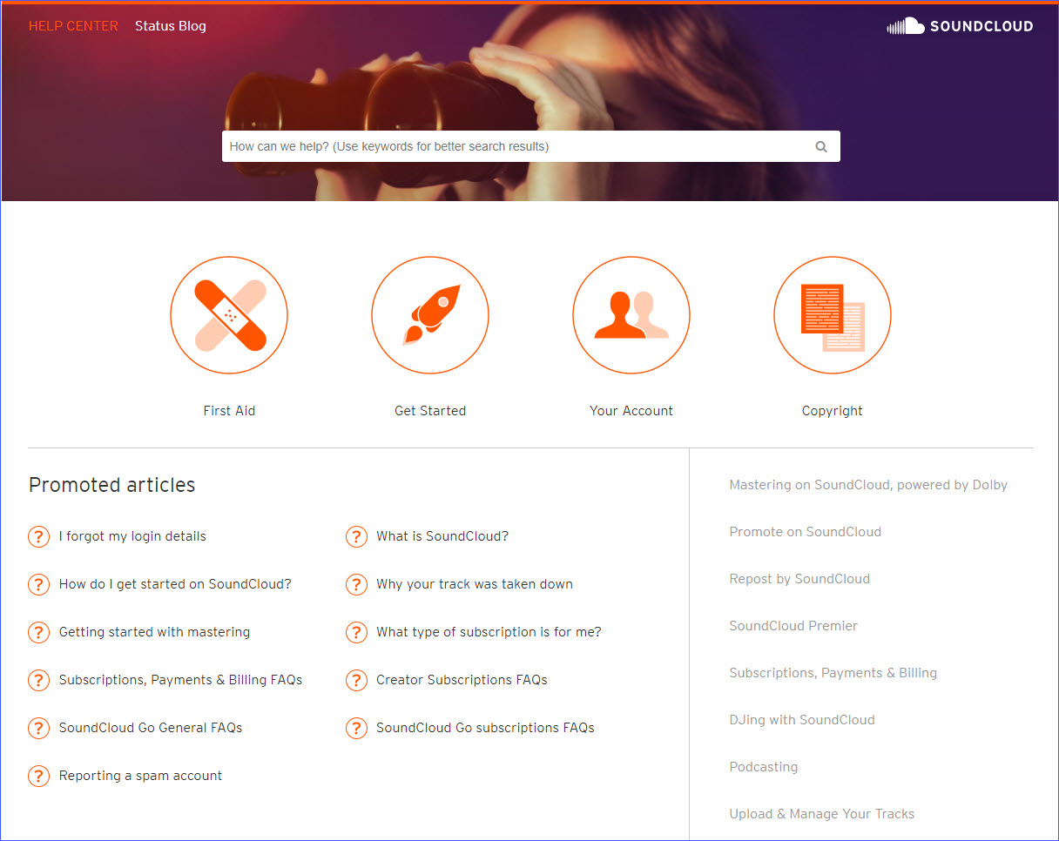Viewport: 1059px width, 841px height.
Task: Click 'Getting started with mastering'
Action: pos(154,632)
